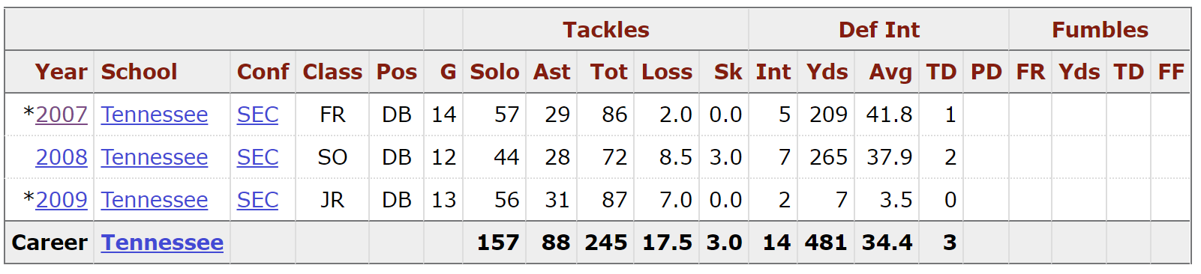Open the 2008 season link

pos(62,157)
